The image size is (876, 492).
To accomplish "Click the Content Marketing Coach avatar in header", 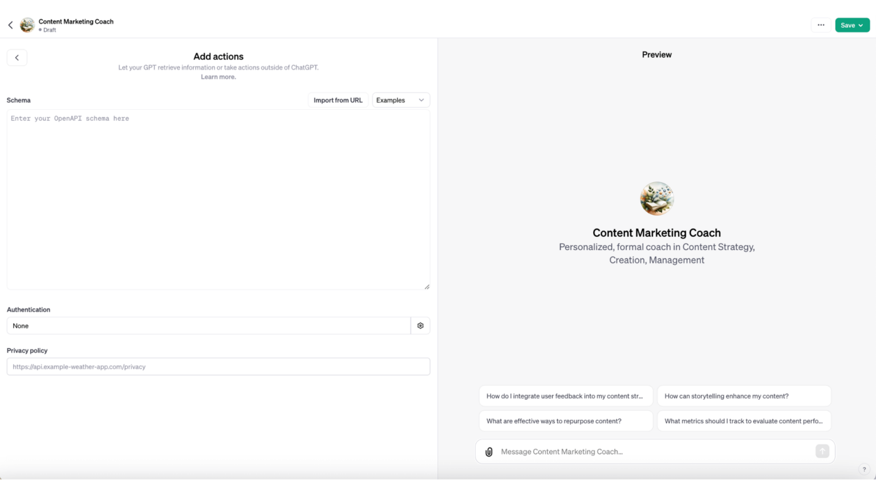I will pos(27,25).
